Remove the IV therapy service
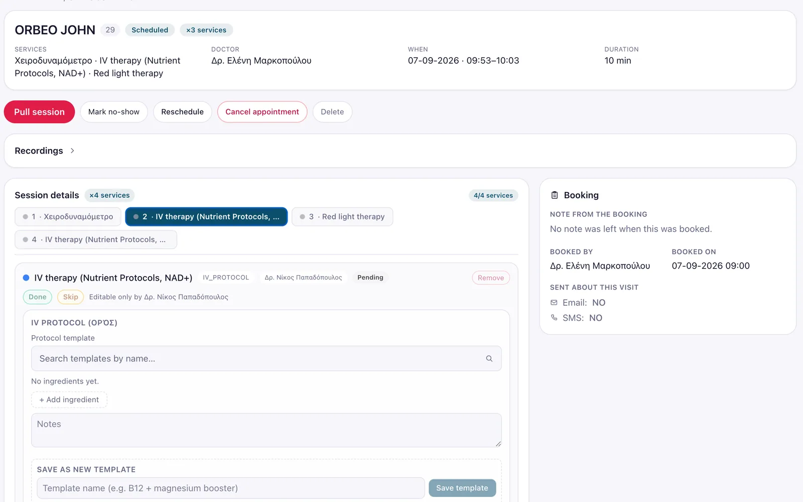The height and width of the screenshot is (502, 803). [491, 278]
